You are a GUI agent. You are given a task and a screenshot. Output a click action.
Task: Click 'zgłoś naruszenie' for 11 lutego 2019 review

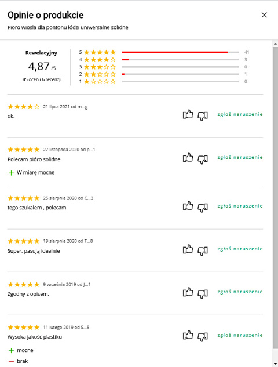click(240, 335)
